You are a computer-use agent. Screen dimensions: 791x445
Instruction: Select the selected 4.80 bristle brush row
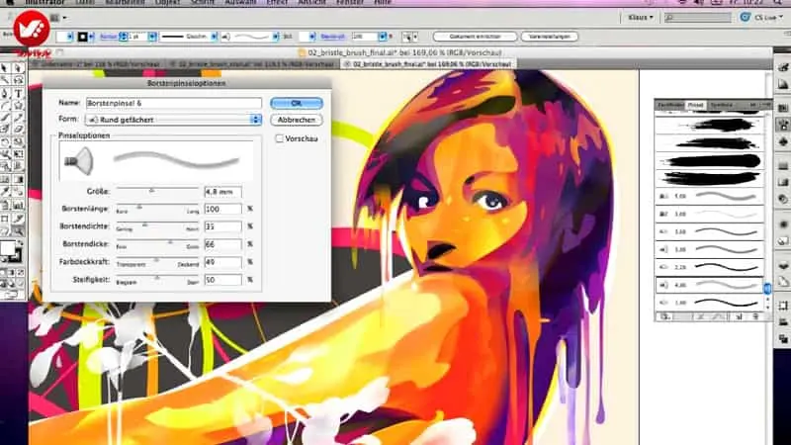tap(709, 285)
